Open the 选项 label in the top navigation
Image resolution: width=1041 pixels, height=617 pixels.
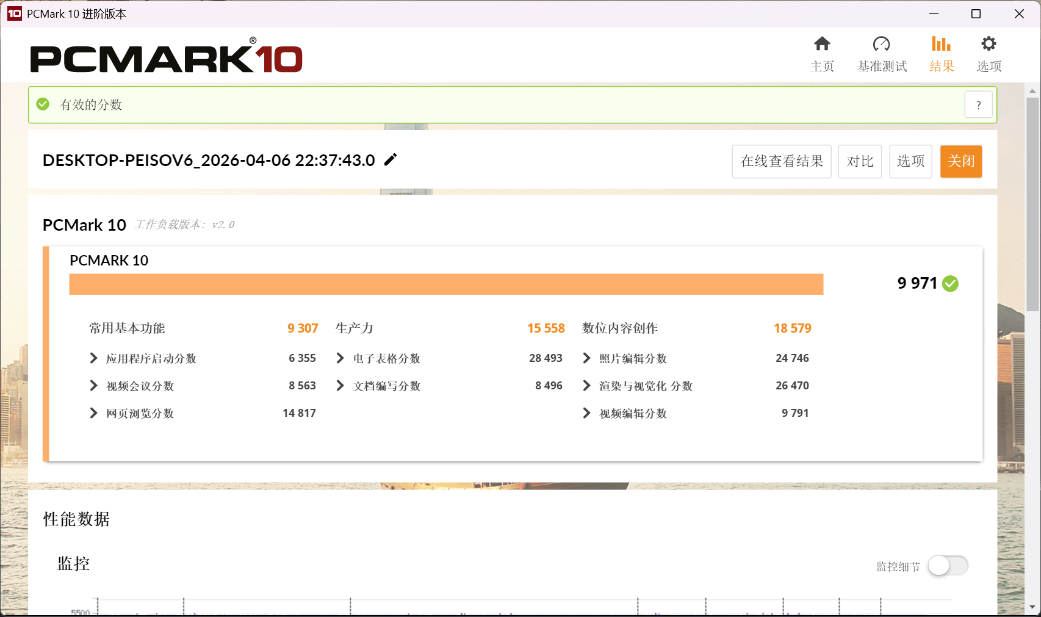pyautogui.click(x=989, y=66)
